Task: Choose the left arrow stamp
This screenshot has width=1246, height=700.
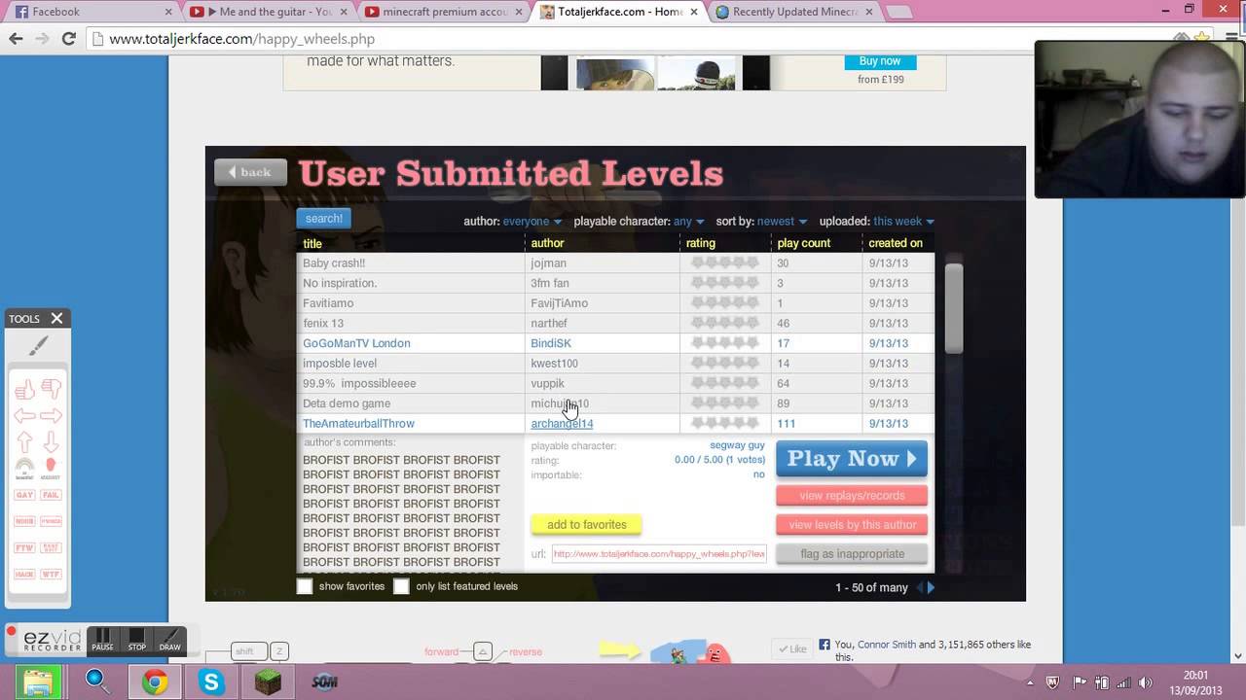Action: (24, 416)
